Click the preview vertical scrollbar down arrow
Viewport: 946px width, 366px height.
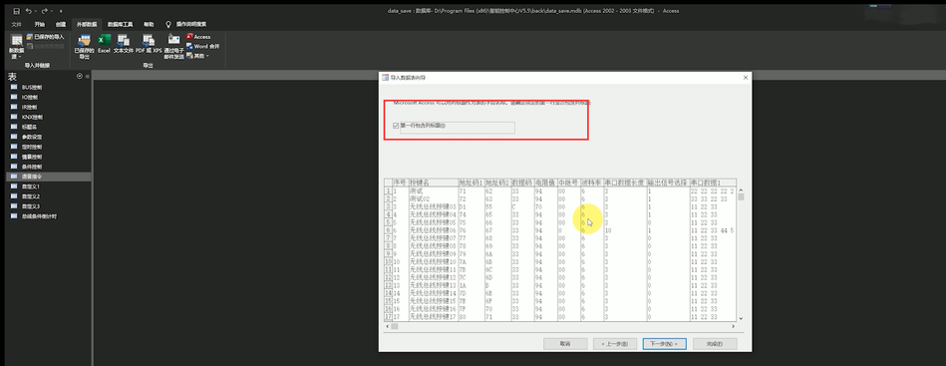coord(741,318)
